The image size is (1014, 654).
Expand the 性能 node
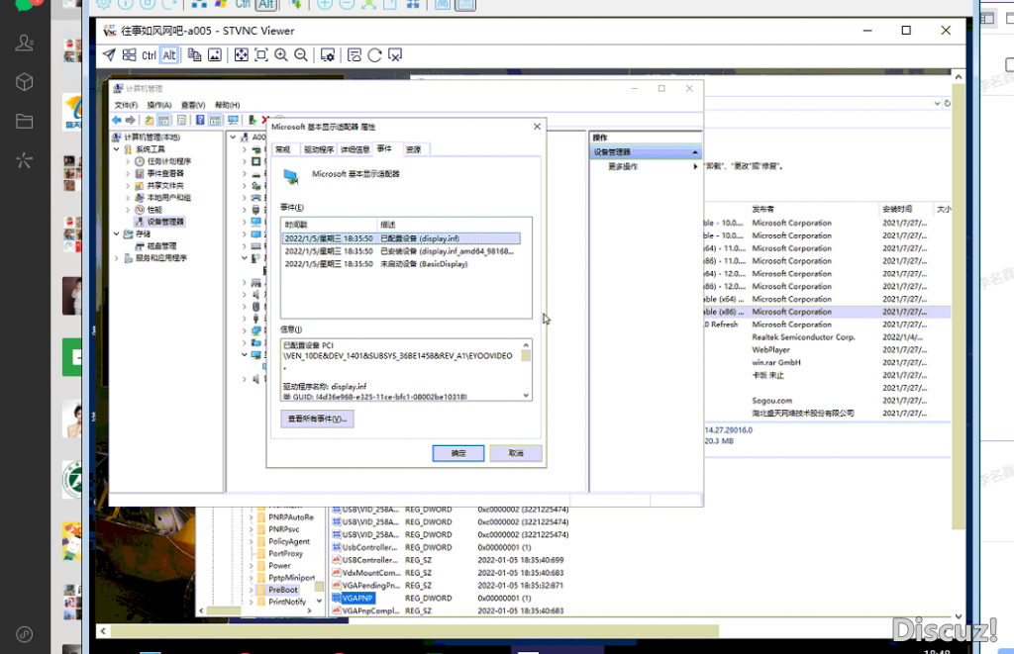(x=128, y=210)
